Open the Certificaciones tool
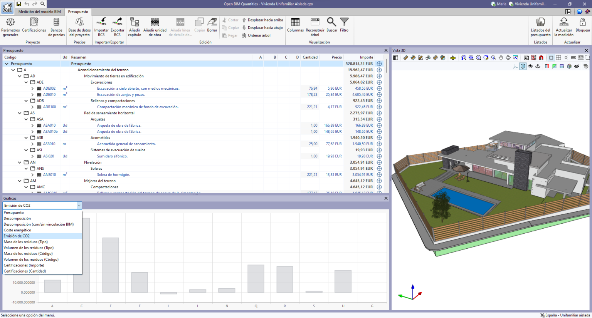Screen dimensions: 592x318 34,25
